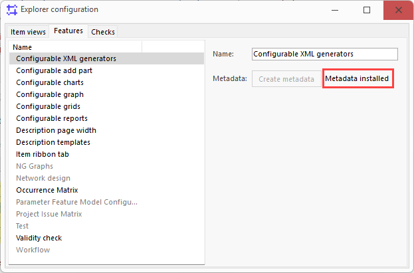Select Project Issue Matrix feature
Image resolution: width=414 pixels, height=273 pixels.
click(x=107, y=214)
